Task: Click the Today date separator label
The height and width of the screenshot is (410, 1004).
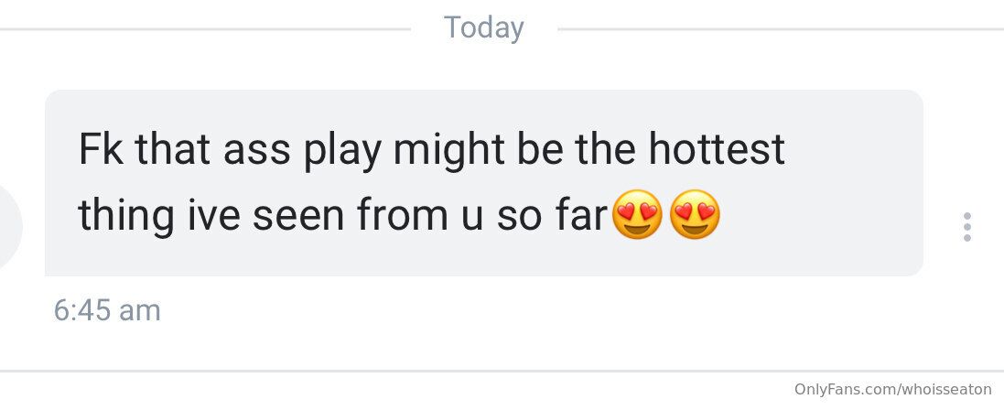Action: click(484, 27)
